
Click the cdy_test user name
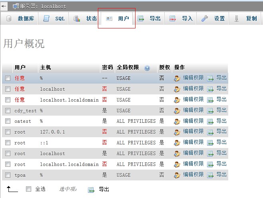click(x=26, y=111)
